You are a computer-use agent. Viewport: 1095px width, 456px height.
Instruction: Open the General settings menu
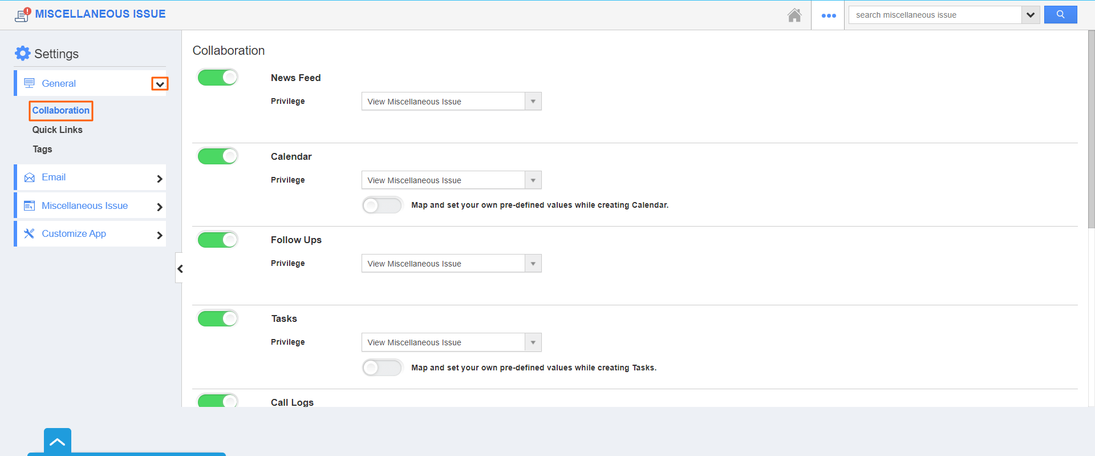[x=90, y=83]
